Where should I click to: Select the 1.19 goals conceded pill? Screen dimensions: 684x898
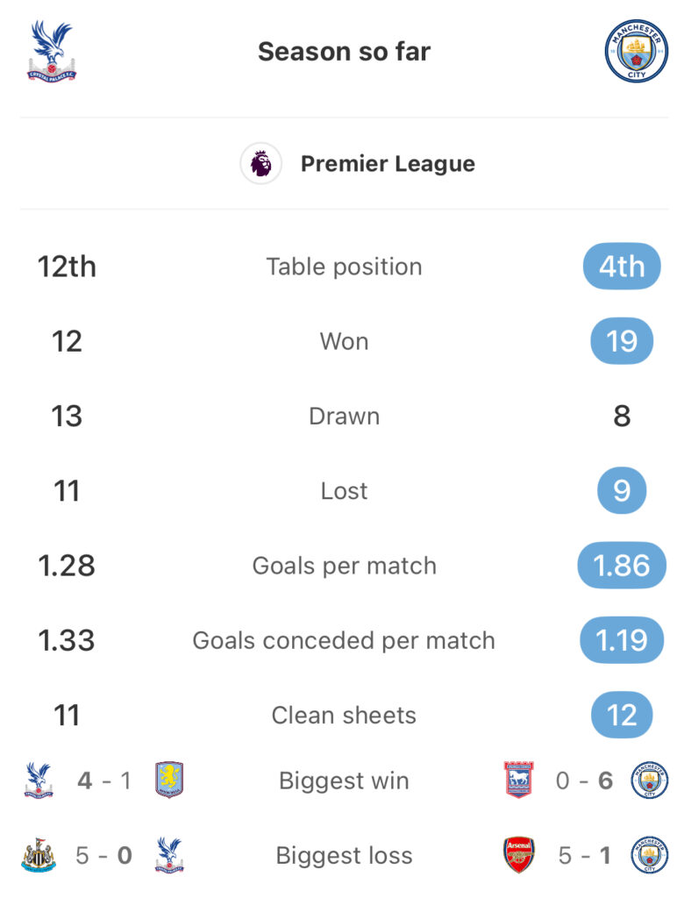click(622, 639)
